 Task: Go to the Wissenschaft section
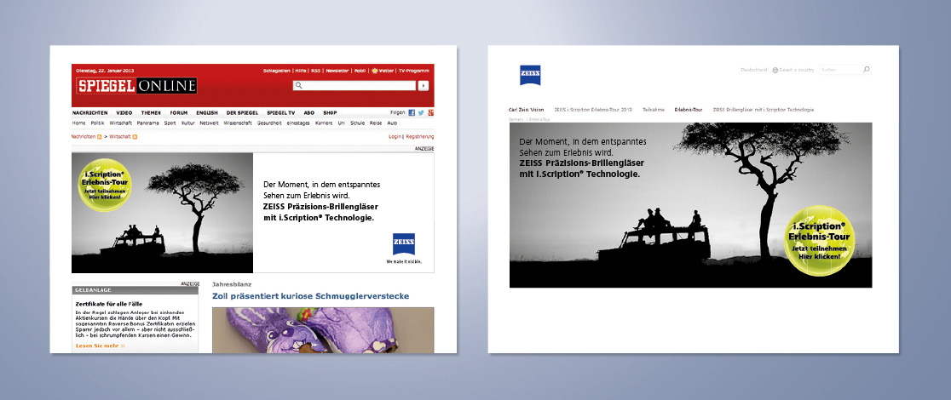tap(238, 123)
